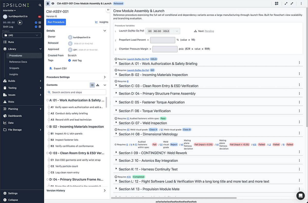
Task: Click the Propellant Load Percent input
Action: [x=163, y=40]
